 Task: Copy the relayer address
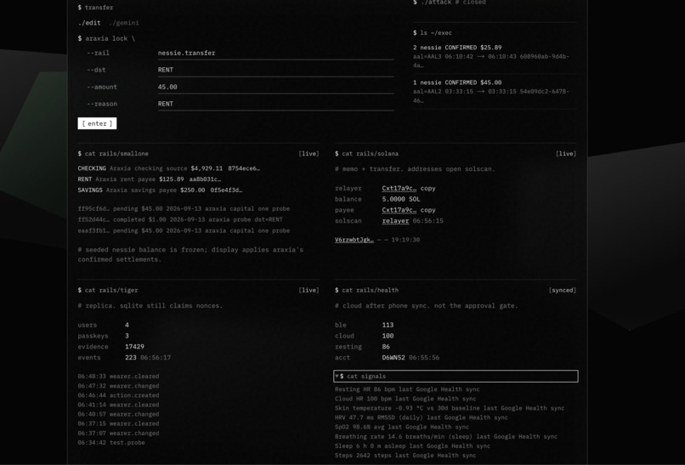pos(427,189)
